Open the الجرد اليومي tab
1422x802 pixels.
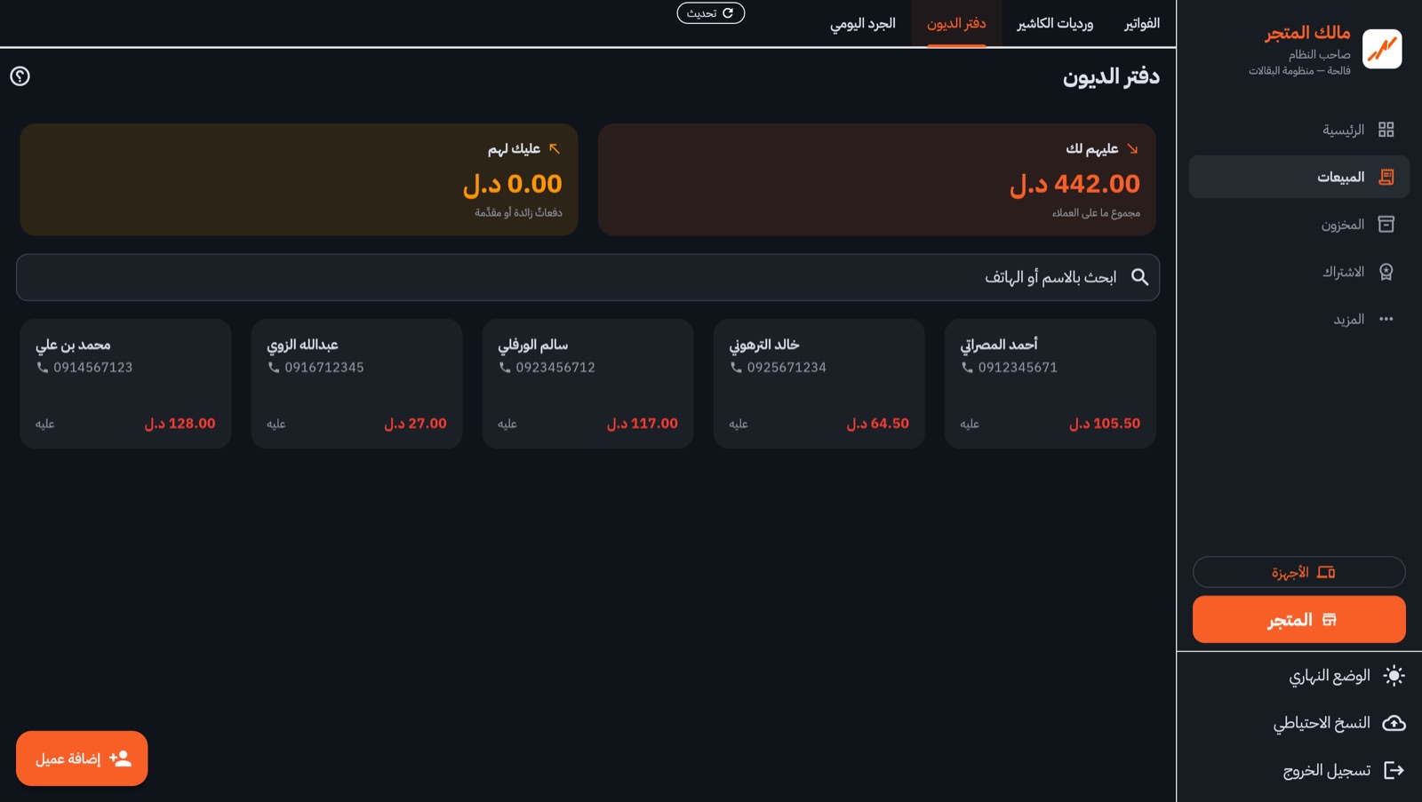[863, 23]
